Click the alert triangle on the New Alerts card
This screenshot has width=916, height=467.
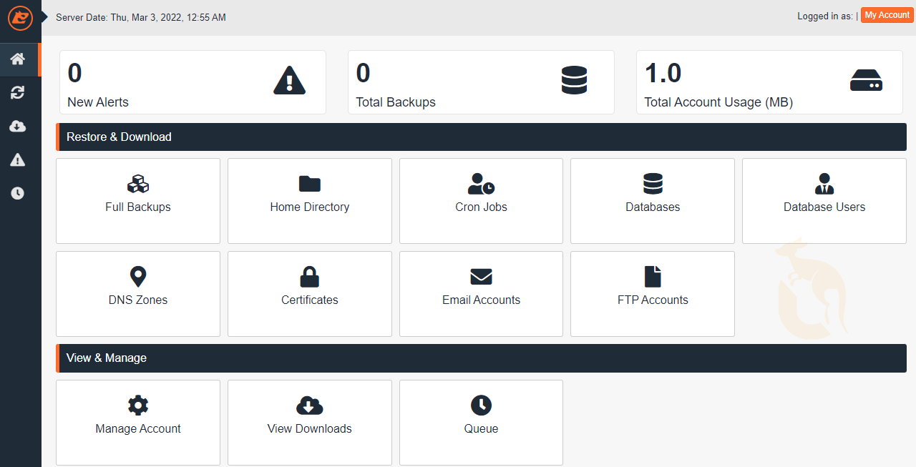click(x=289, y=80)
